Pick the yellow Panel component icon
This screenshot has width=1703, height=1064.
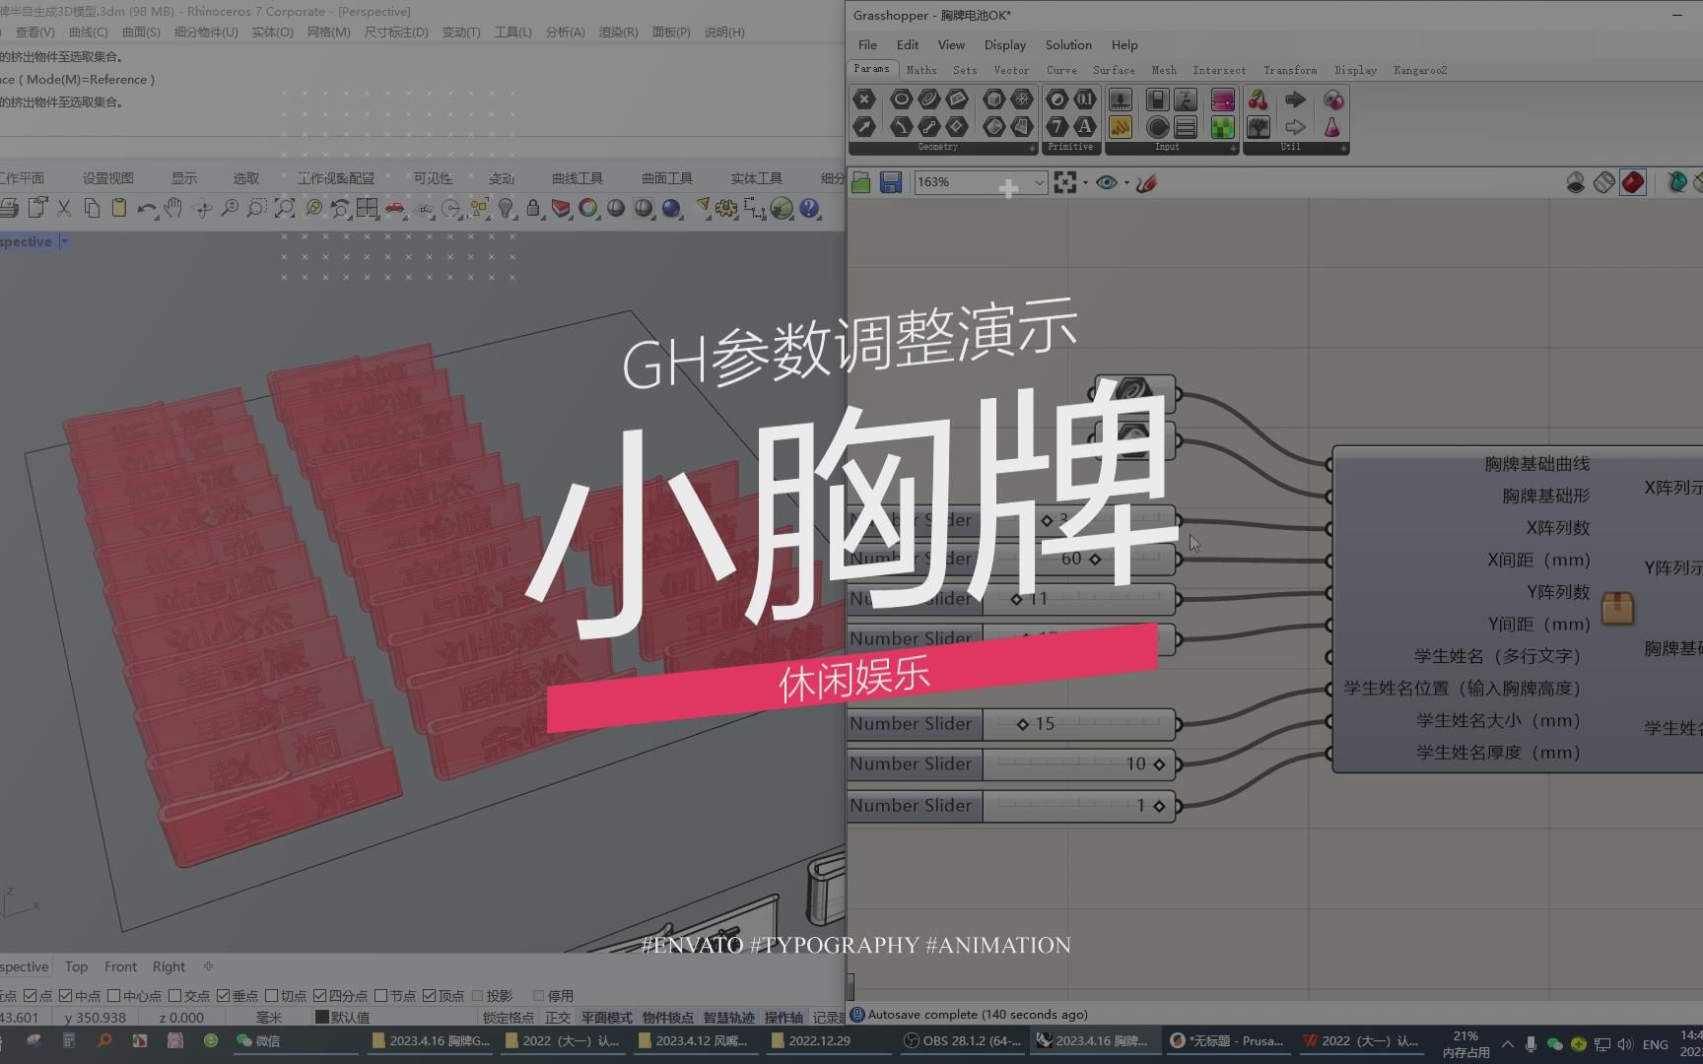click(x=1121, y=127)
